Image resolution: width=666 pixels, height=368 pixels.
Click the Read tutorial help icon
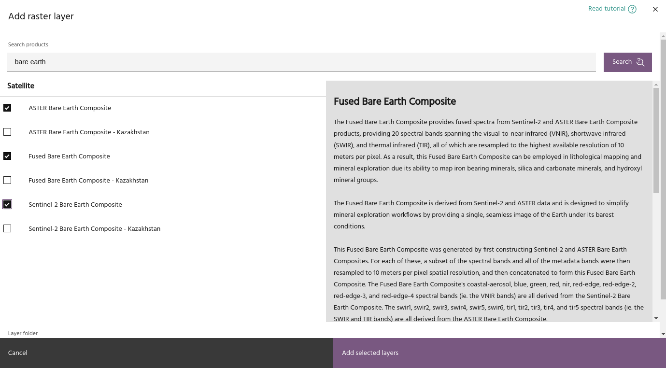click(632, 9)
